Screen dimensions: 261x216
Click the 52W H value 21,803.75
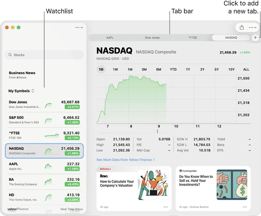202,139
